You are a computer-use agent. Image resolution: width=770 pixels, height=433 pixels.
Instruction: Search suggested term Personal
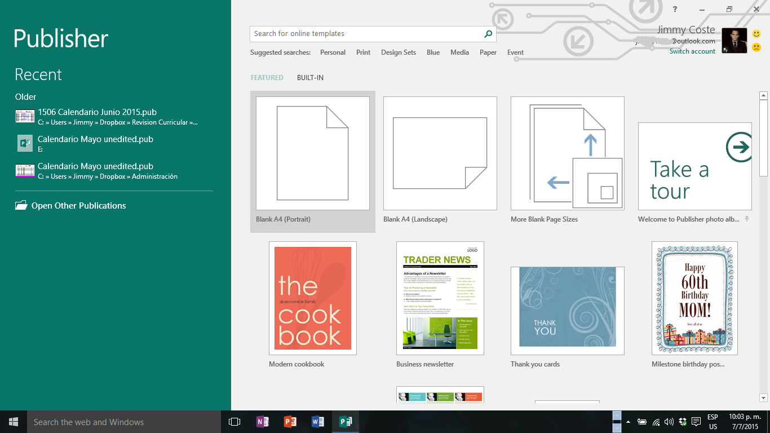[x=333, y=52]
